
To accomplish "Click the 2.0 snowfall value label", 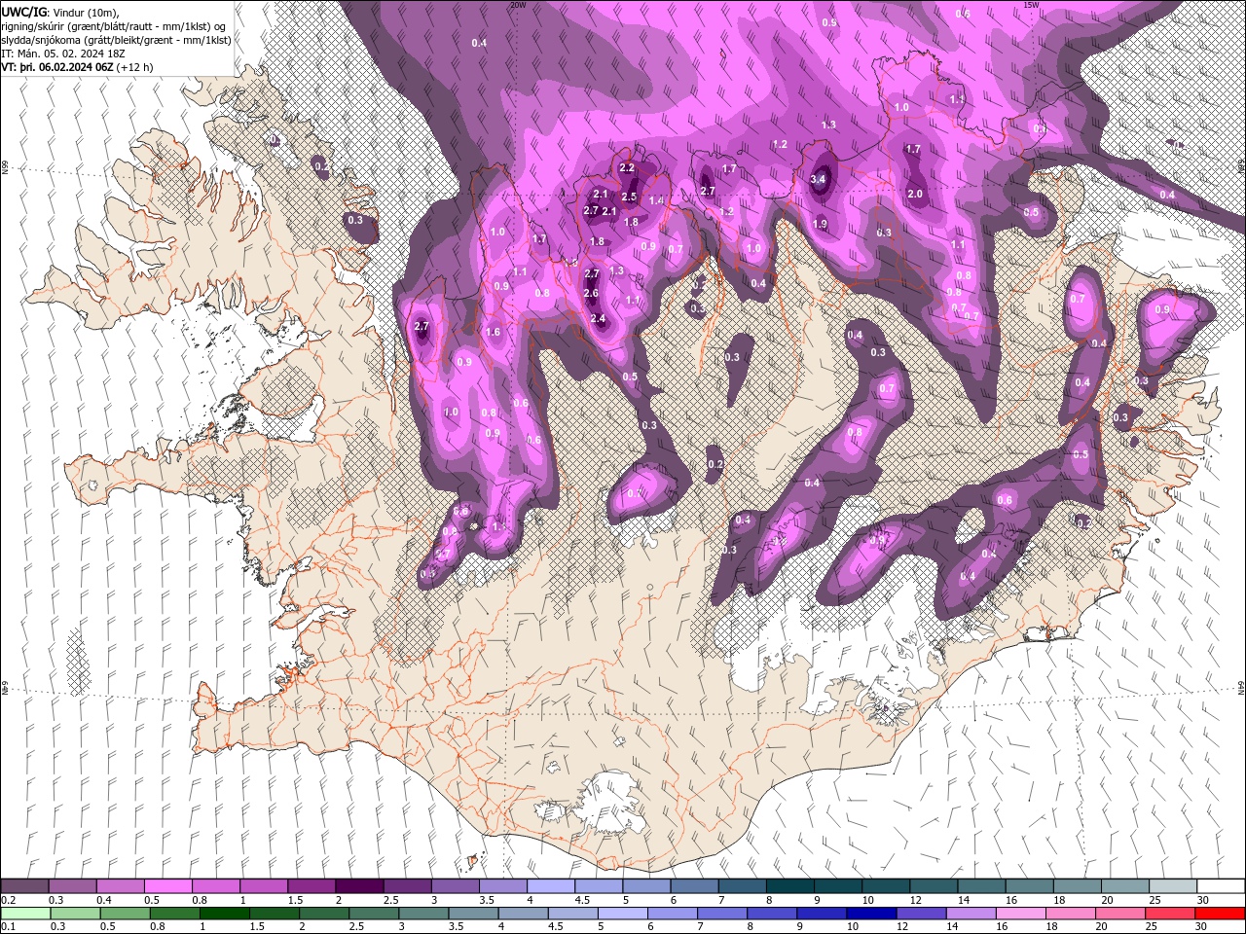I will pos(915,194).
